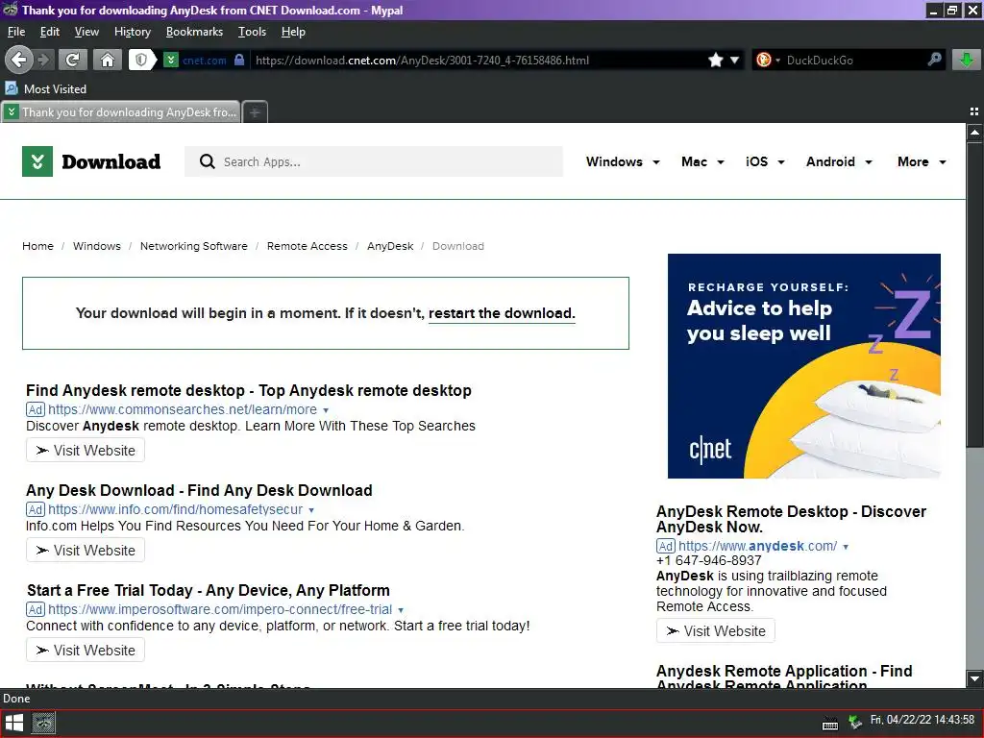Screen dimensions: 984x738
Task: Open the Bookmarks menu
Action: pos(194,32)
